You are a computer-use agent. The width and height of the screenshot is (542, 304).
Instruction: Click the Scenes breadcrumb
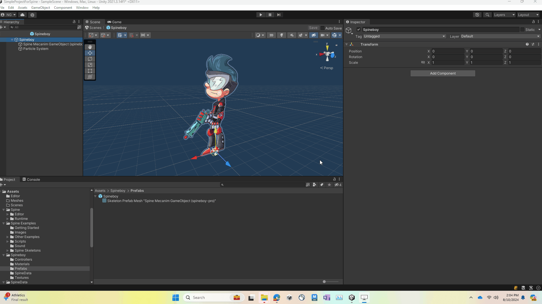click(93, 28)
